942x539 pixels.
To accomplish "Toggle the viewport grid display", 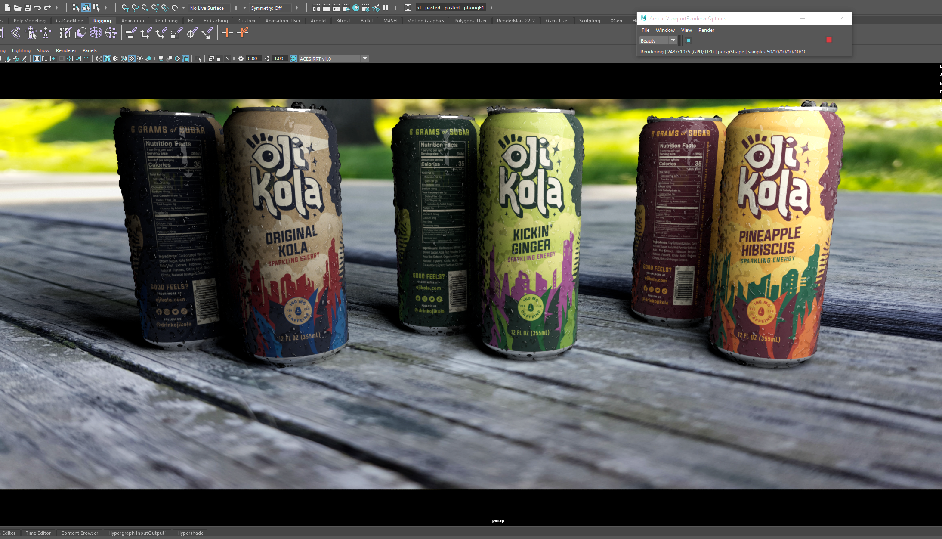I will click(37, 59).
